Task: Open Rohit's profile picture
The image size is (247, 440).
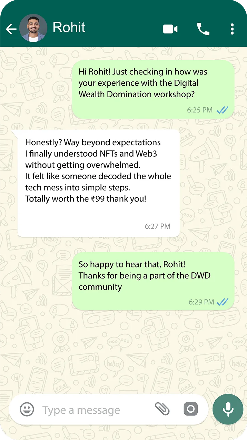Action: 33,28
